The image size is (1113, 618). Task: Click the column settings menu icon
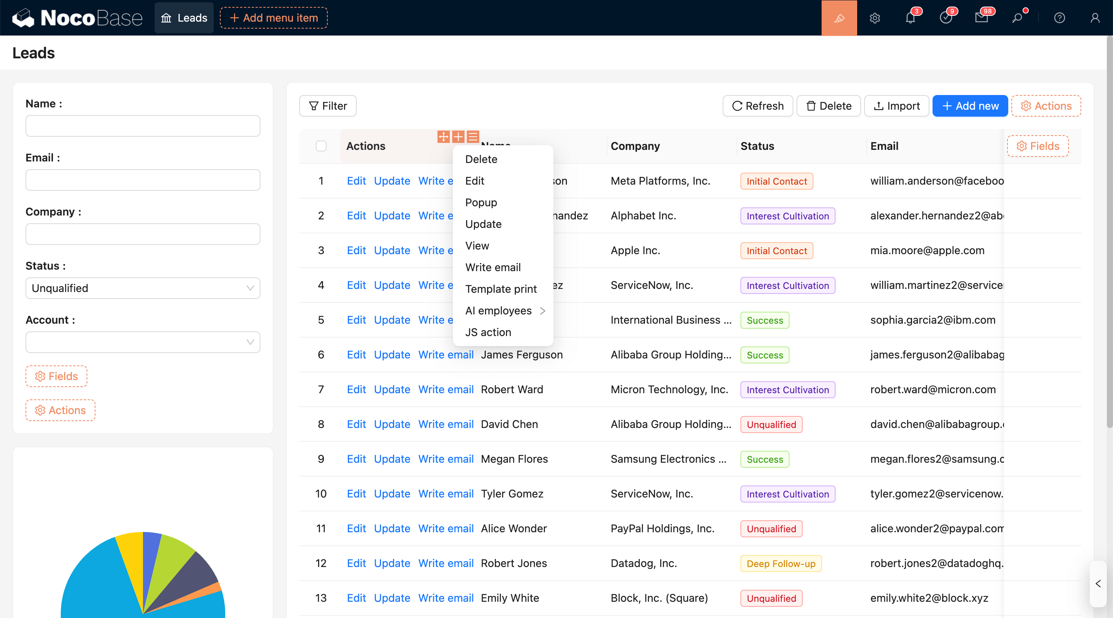click(473, 137)
